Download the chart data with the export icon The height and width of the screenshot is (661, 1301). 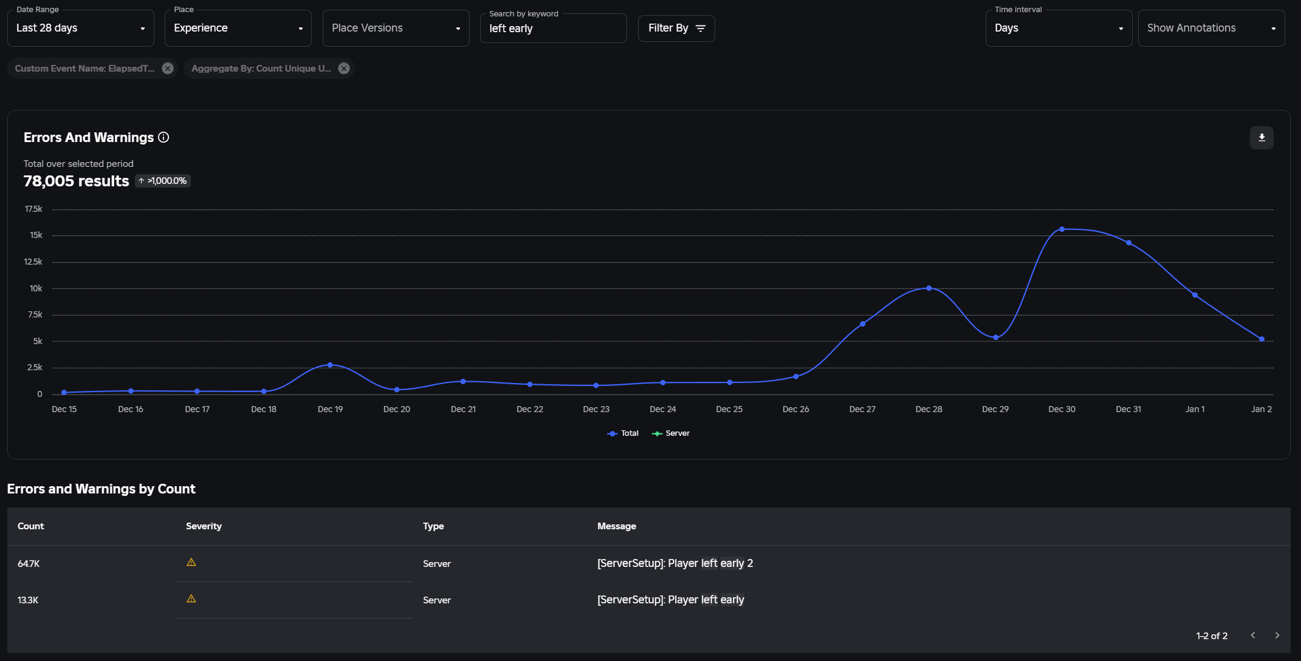1262,138
